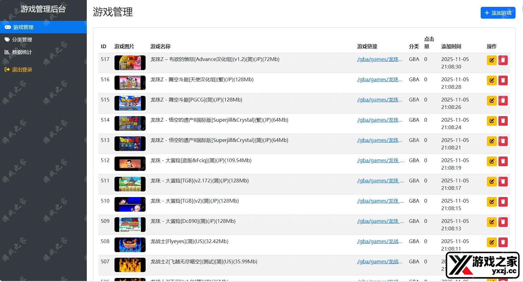Edit game 511 using the pencil icon
This screenshot has height=282, width=523.
[492, 182]
